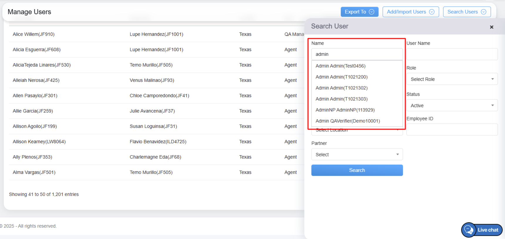Image resolution: width=505 pixels, height=239 pixels.
Task: Open the Live chat bubble icon
Action: point(469,230)
